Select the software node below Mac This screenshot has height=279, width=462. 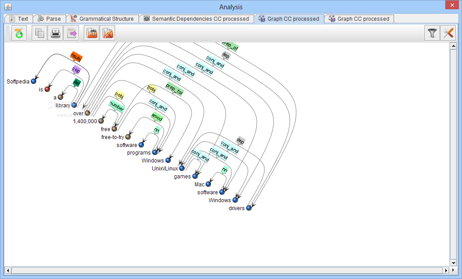coord(222,192)
